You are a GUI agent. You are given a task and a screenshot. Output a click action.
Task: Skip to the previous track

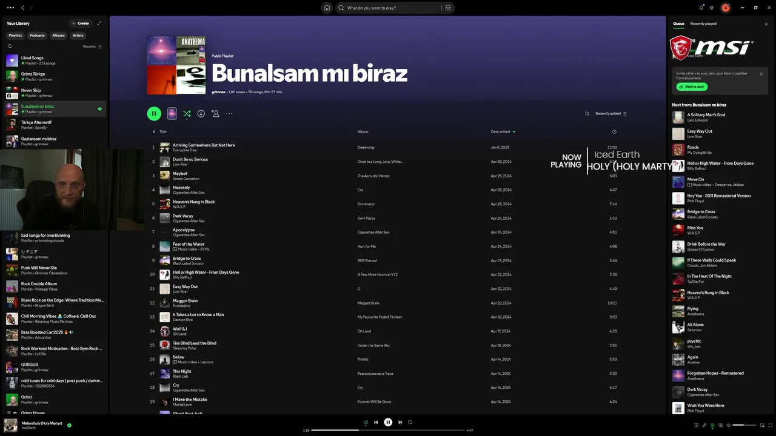click(376, 423)
